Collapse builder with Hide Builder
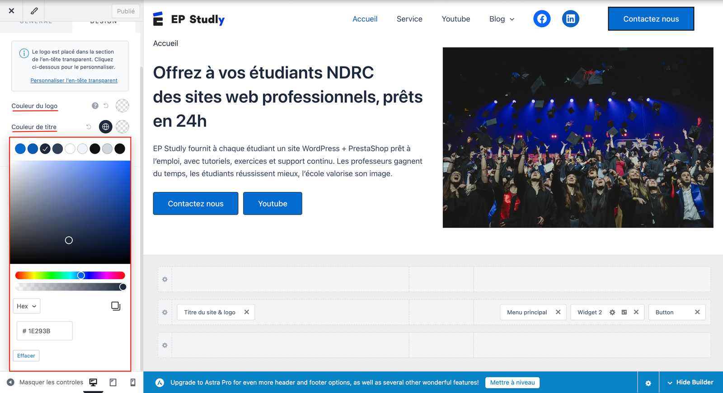The width and height of the screenshot is (723, 393). 690,382
